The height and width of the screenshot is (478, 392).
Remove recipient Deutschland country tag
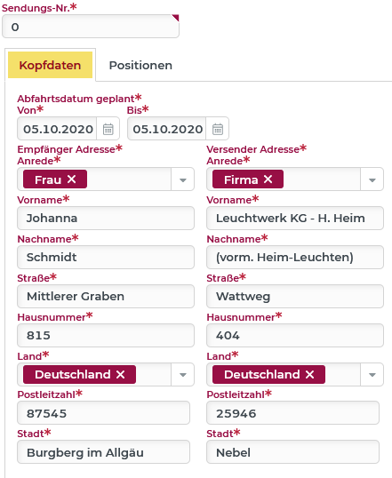[x=121, y=374]
